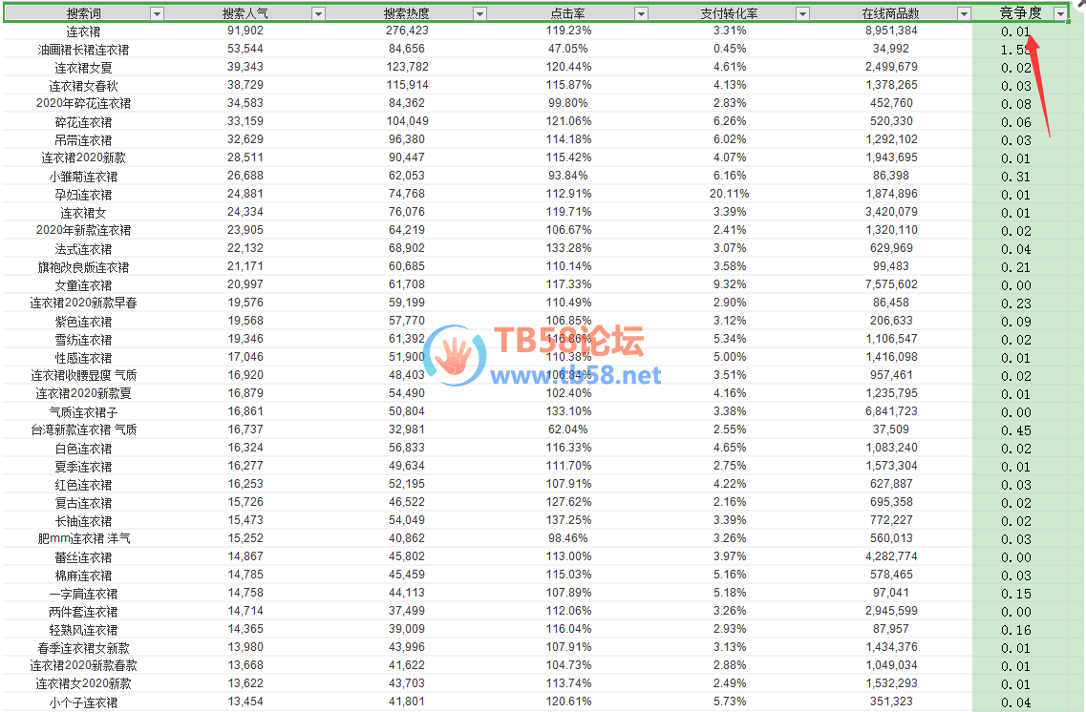Expand the 搜索热度 filter arrow
Screen dimensions: 1086x712
tap(479, 13)
